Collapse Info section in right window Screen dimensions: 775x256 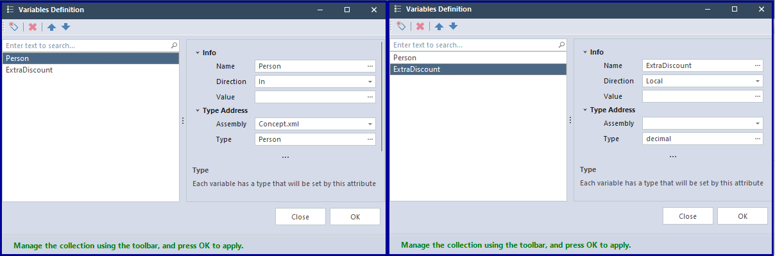point(585,52)
